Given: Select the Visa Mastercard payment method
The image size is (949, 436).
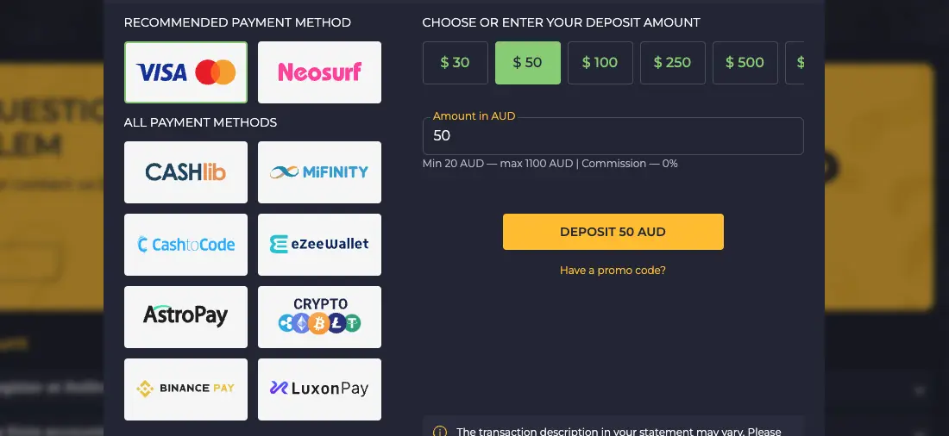Looking at the screenshot, I should 185,72.
